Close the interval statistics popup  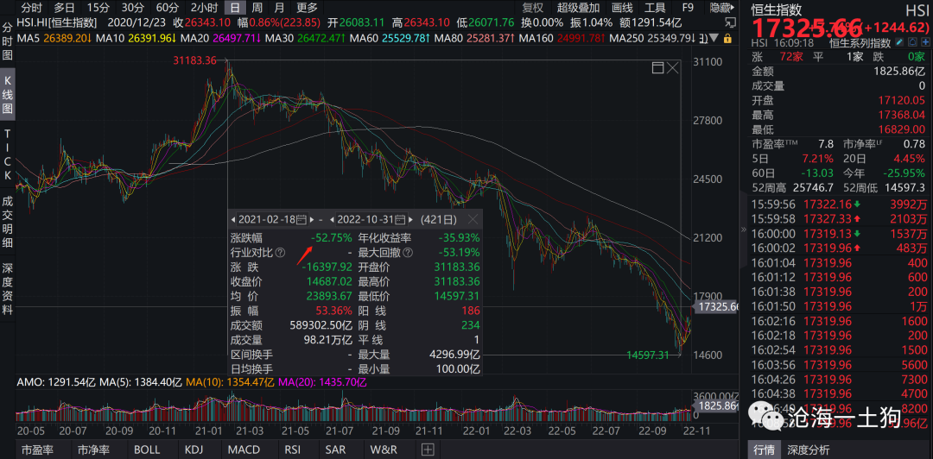(x=475, y=219)
